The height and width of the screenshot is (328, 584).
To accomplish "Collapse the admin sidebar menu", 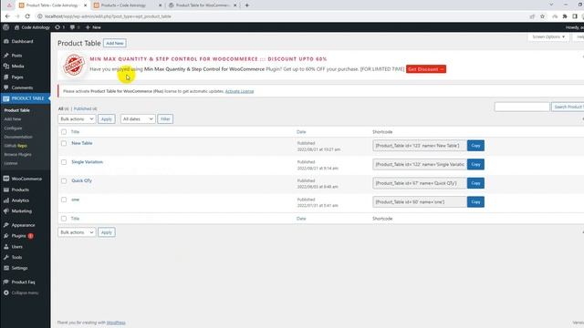I will [25, 292].
